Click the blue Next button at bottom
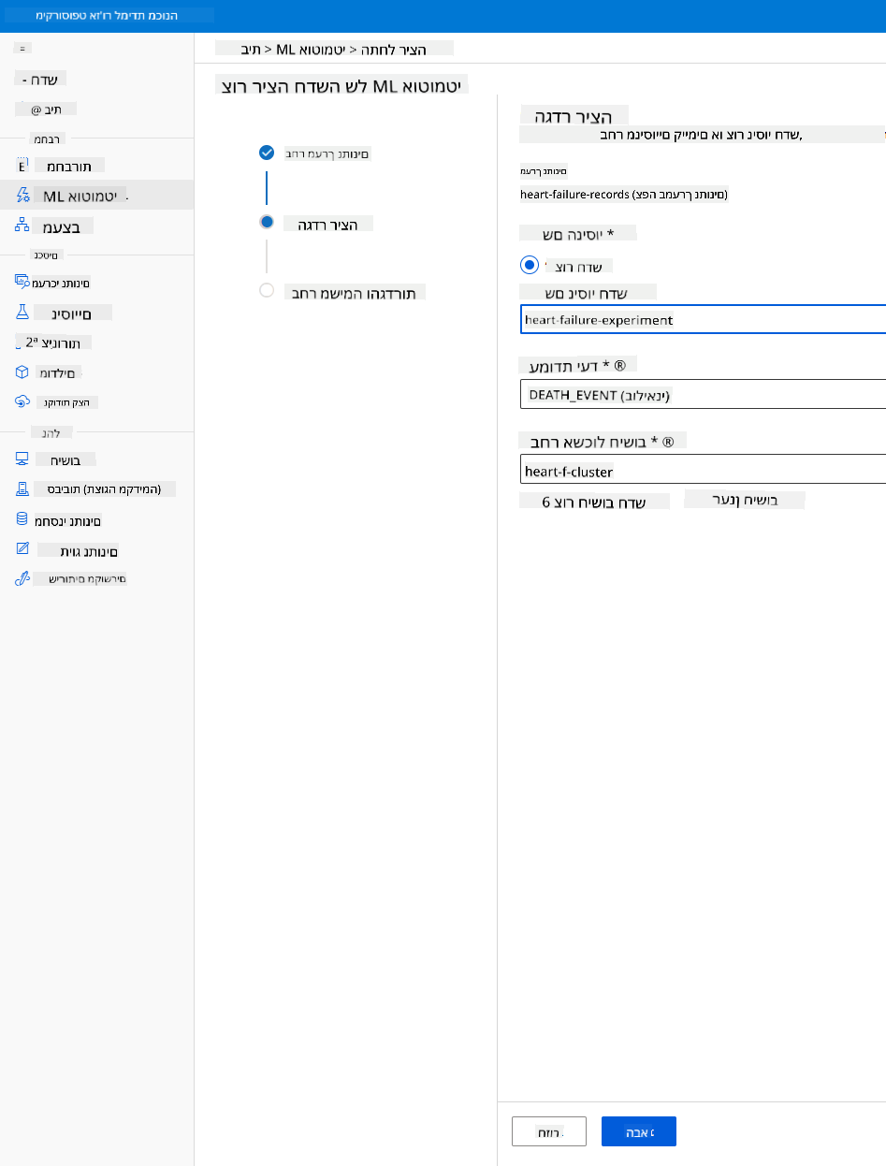886x1166 pixels. click(x=638, y=1131)
